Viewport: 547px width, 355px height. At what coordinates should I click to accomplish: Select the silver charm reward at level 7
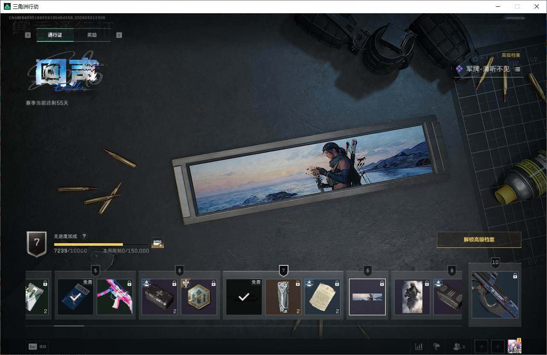pyautogui.click(x=283, y=297)
